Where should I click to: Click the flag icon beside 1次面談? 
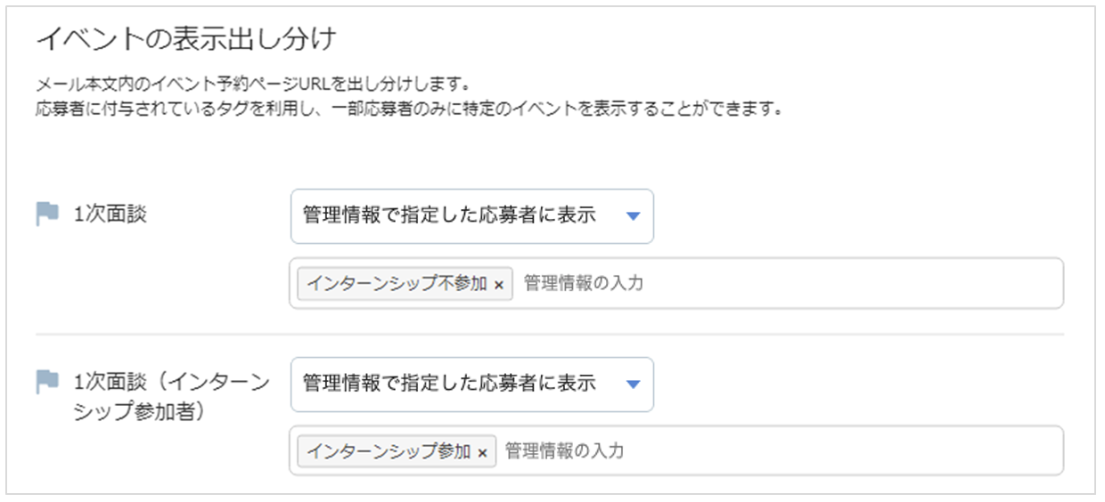coord(47,214)
